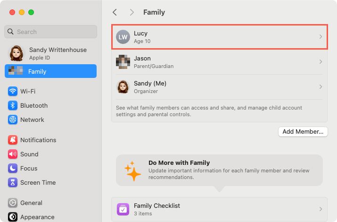Go back using the back arrow

(x=115, y=12)
